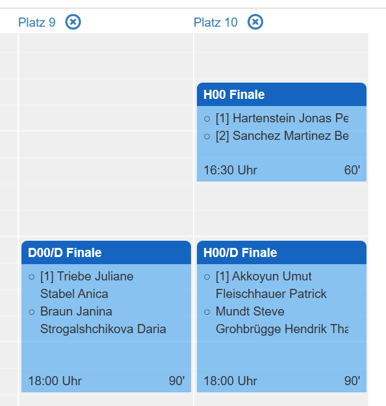386x406 pixels.
Task: Remove Platz 10 with the circled X icon
Action: pos(255,22)
